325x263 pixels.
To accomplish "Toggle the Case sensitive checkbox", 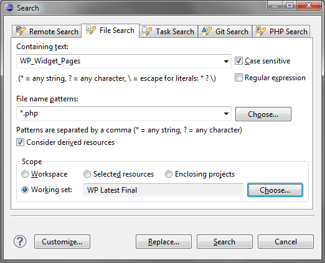I will coord(238,61).
